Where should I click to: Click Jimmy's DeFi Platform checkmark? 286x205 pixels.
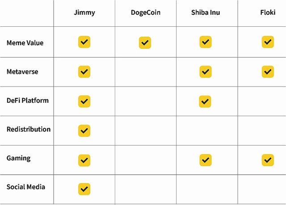pyautogui.click(x=84, y=101)
